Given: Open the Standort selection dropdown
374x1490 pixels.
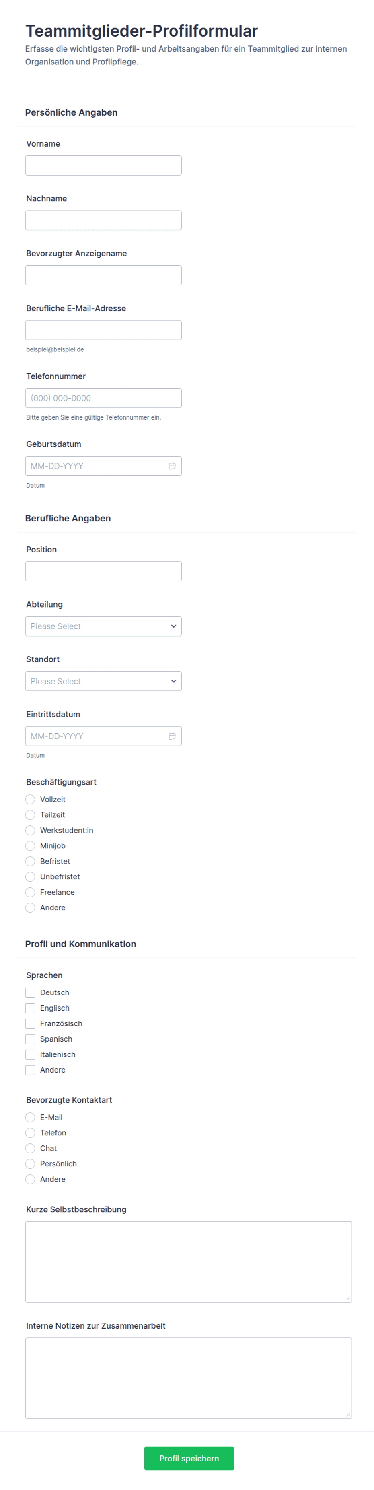Looking at the screenshot, I should [103, 681].
